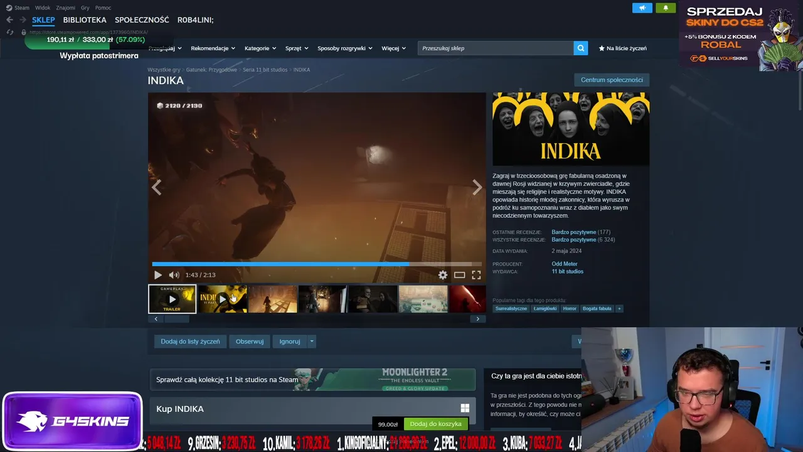This screenshot has width=803, height=452.
Task: Expand the Ignoruj dropdown arrow
Action: click(x=311, y=342)
